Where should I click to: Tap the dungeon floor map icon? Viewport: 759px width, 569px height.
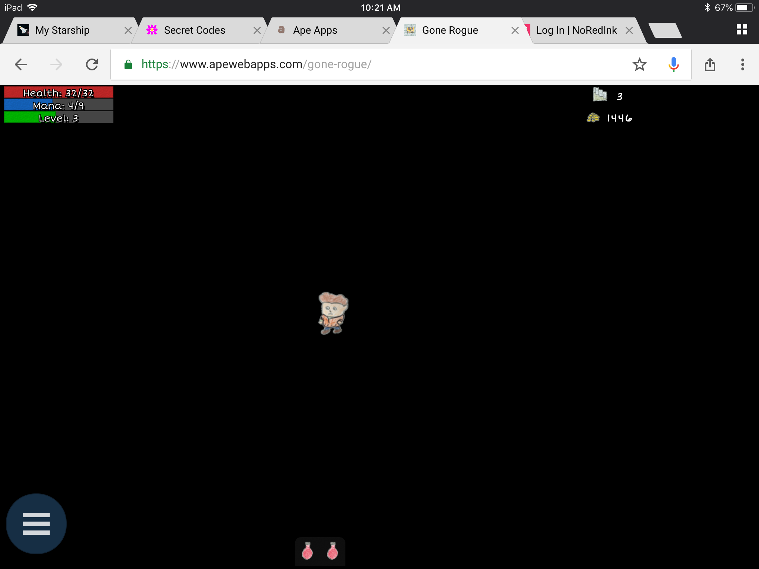click(x=600, y=94)
